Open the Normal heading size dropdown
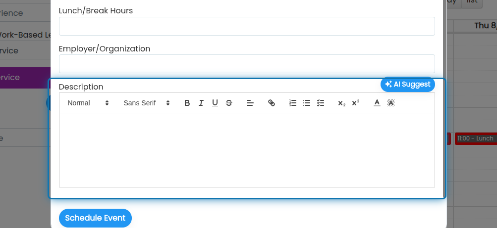 88,103
